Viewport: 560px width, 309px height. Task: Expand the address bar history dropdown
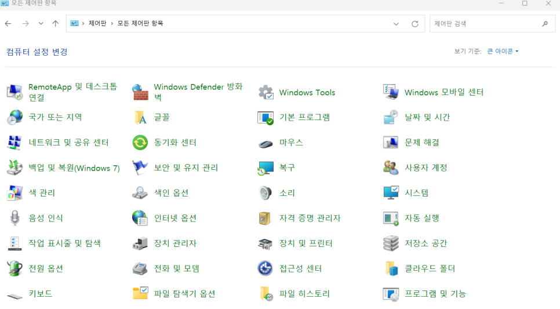[396, 24]
